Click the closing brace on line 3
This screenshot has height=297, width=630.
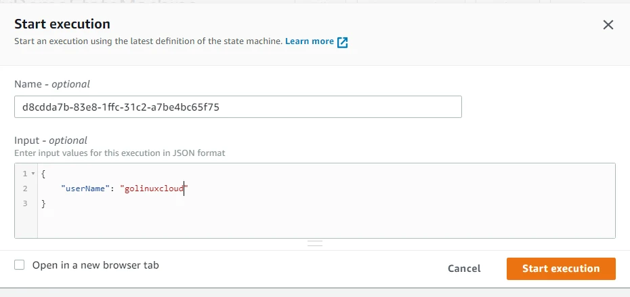(x=43, y=203)
